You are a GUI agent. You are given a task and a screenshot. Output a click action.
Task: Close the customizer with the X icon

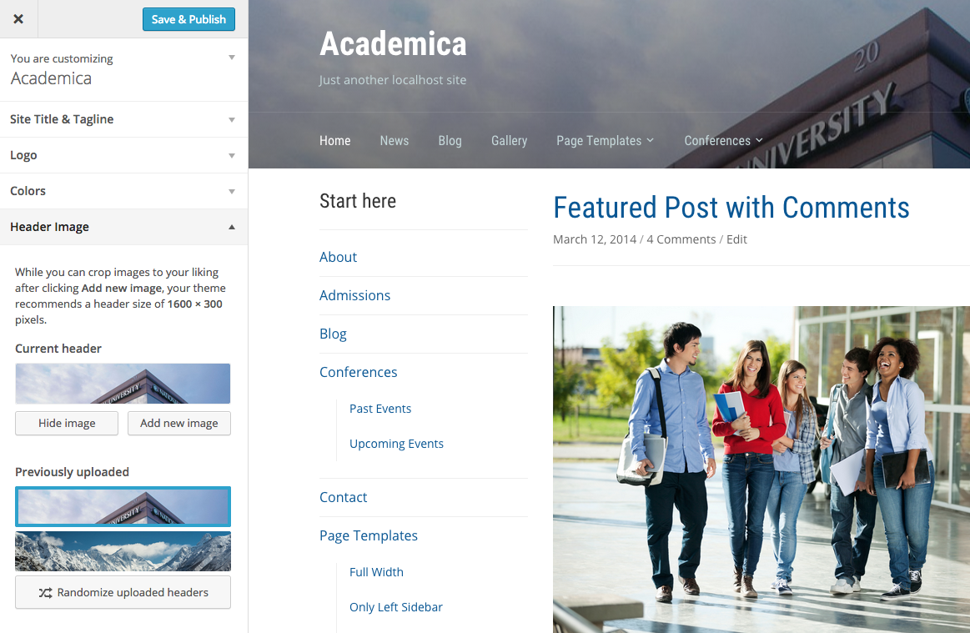tap(18, 19)
